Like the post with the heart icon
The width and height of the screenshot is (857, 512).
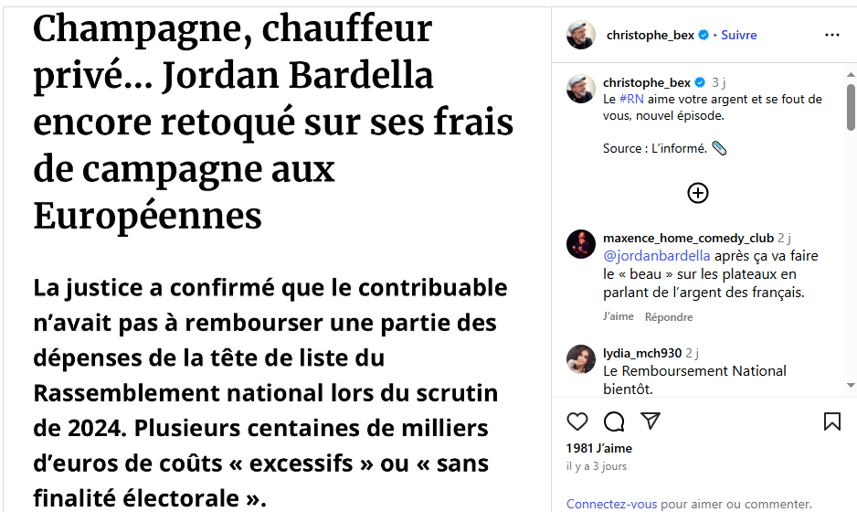[x=577, y=421]
